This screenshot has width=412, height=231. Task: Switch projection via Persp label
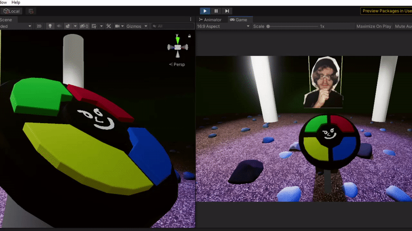tap(177, 65)
